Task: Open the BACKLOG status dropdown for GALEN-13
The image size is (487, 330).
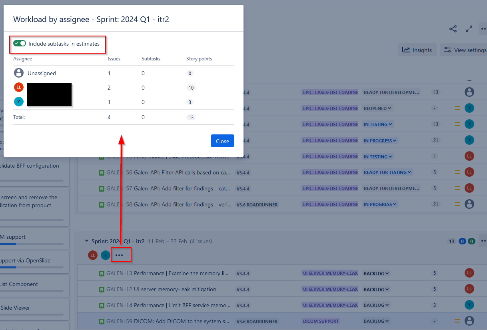Action: point(376,274)
